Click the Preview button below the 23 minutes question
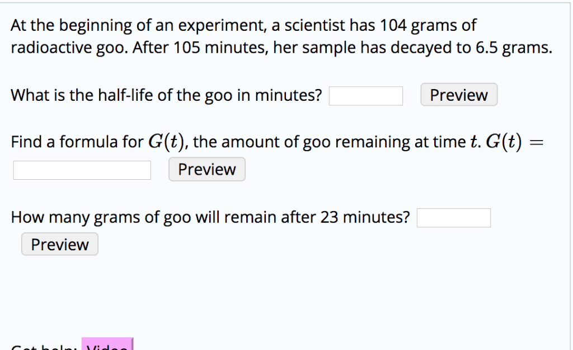Image resolution: width=573 pixels, height=350 pixels. pyautogui.click(x=59, y=244)
